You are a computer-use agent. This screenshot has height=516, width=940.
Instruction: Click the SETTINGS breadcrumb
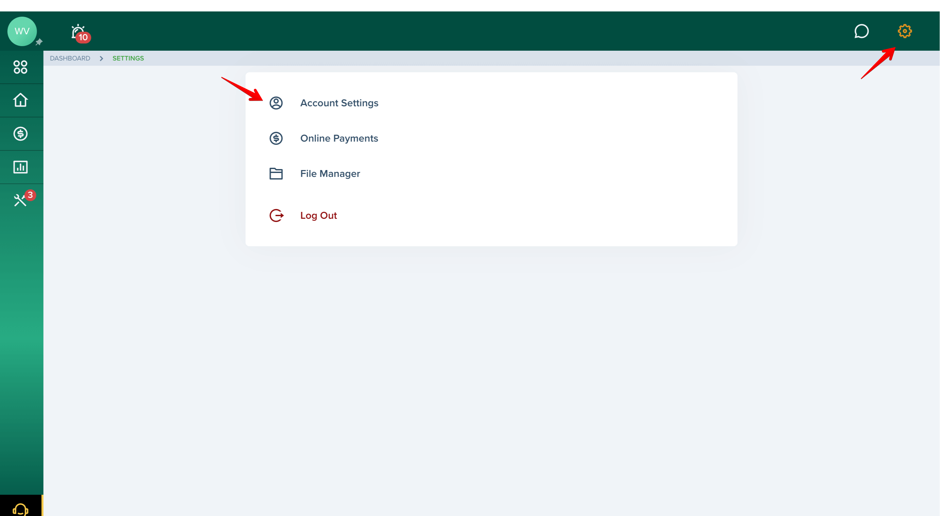pos(128,59)
